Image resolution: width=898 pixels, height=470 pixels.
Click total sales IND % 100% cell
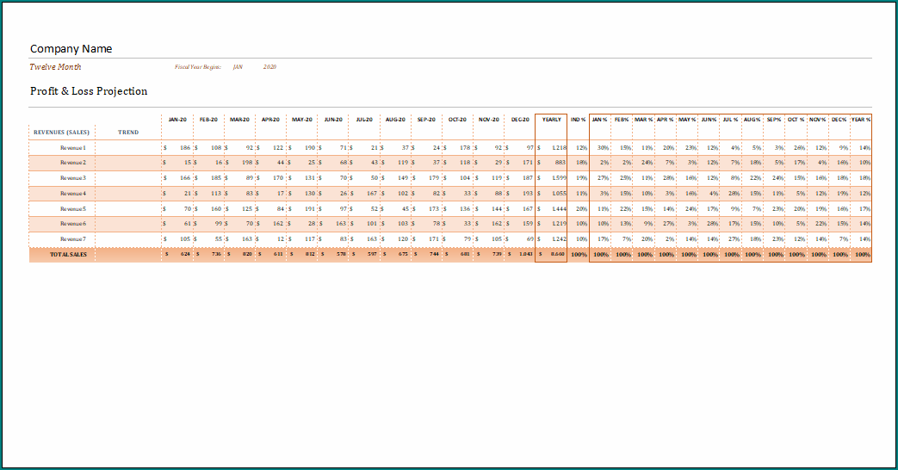pyautogui.click(x=579, y=254)
